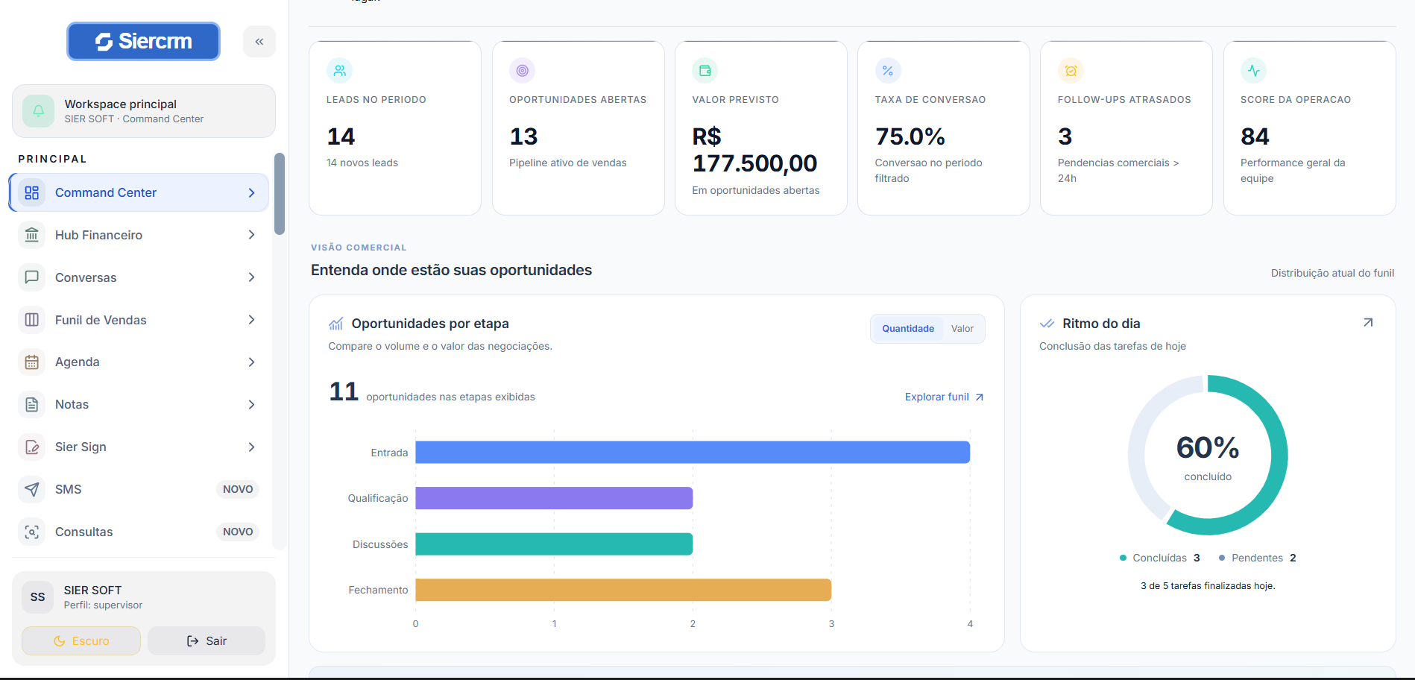Viewport: 1415px width, 680px height.
Task: Switch chart to Quantidade view
Action: (908, 329)
